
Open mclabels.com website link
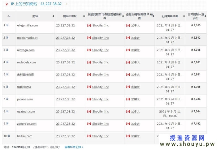click(x=26, y=62)
